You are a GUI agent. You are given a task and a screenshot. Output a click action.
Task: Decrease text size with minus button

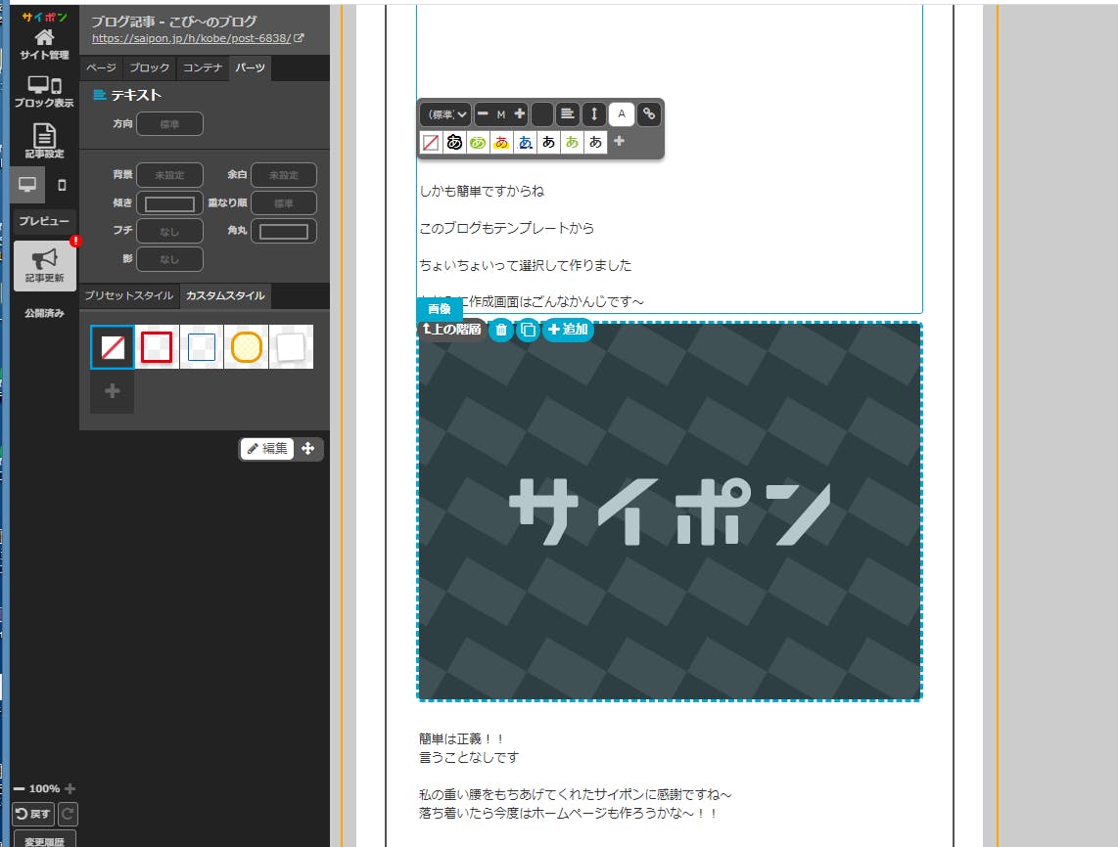[x=483, y=114]
